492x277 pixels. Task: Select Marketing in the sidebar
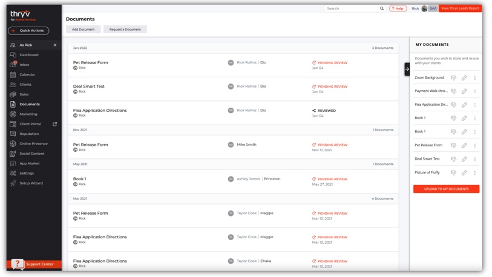(28, 114)
